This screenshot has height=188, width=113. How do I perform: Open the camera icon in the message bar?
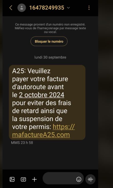tap(23, 179)
